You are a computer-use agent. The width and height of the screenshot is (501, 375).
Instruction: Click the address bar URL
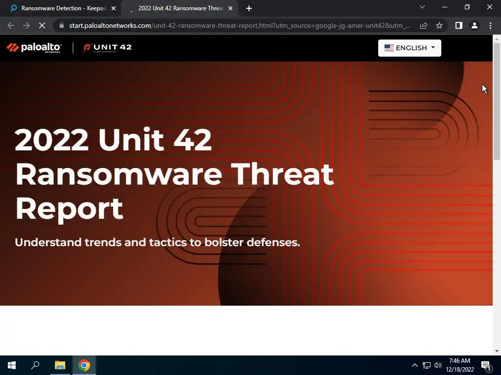[240, 25]
